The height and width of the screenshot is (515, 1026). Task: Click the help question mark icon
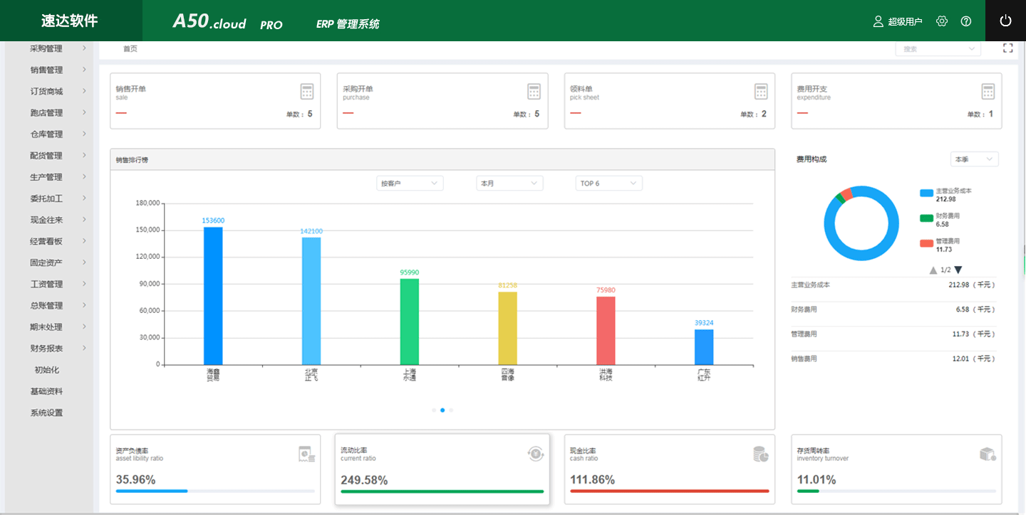point(965,21)
